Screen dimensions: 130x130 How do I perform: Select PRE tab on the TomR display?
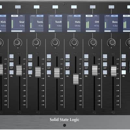(x=58, y=16)
